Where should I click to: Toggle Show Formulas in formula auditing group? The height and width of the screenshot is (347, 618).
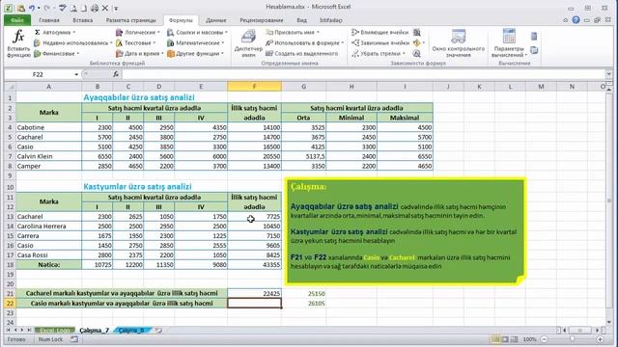point(416,32)
